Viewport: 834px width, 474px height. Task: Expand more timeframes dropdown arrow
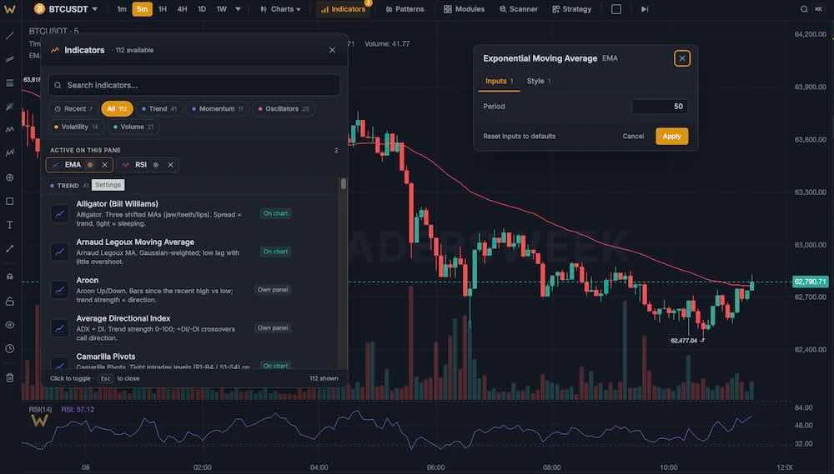point(238,9)
